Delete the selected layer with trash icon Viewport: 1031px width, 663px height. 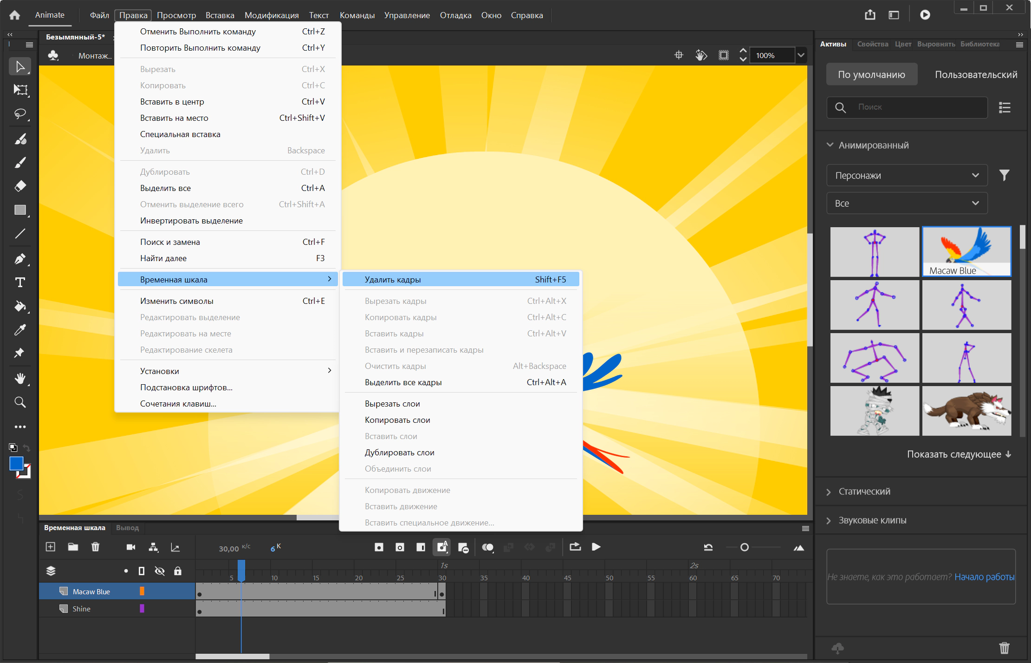point(95,547)
